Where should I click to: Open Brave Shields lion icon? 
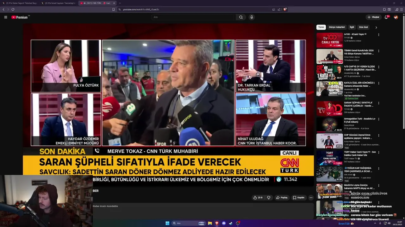pyautogui.click(x=285, y=9)
